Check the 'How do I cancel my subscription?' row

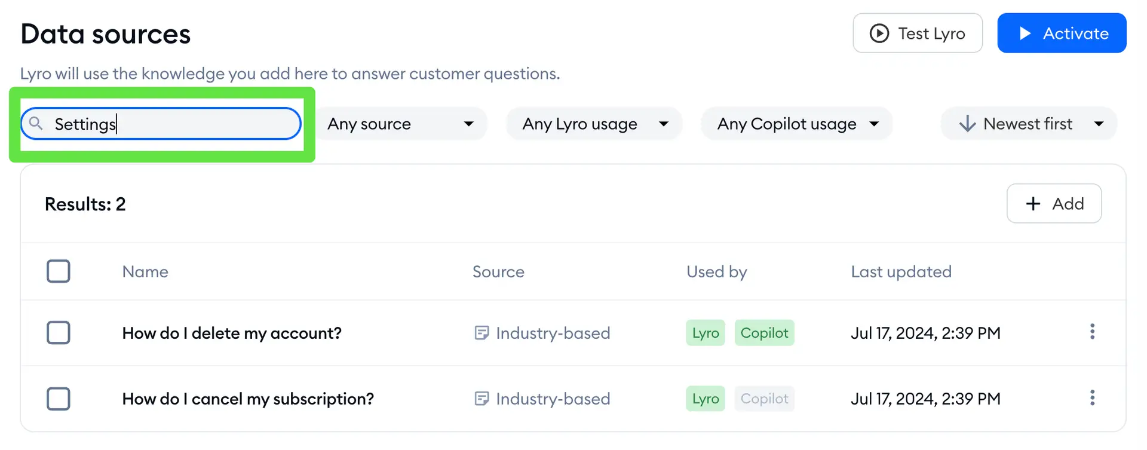[x=59, y=399]
